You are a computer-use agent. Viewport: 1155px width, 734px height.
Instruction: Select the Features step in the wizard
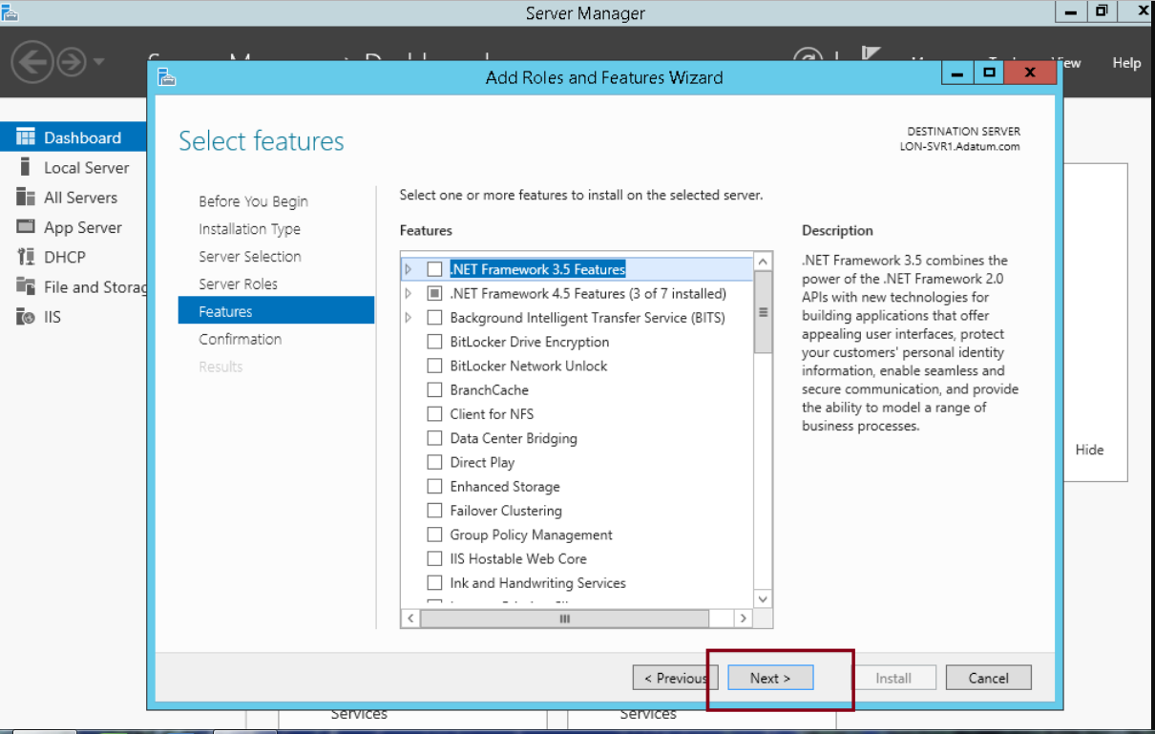click(x=276, y=311)
